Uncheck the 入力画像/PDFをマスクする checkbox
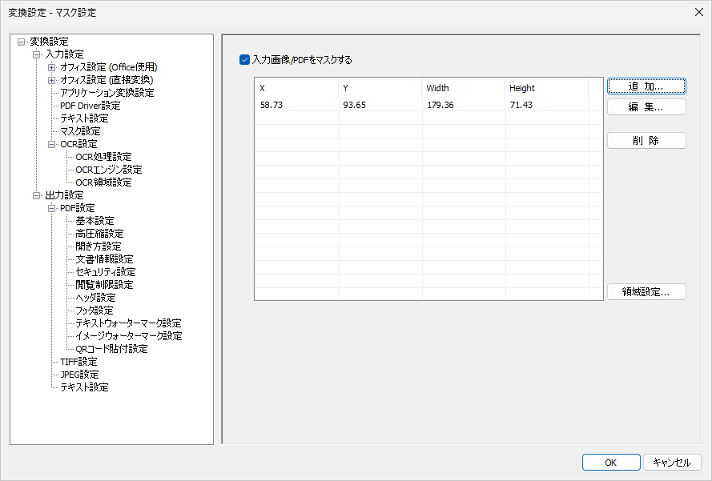The height and width of the screenshot is (481, 712). pos(245,59)
